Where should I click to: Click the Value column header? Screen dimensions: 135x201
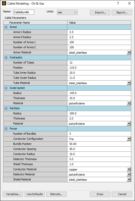click(99, 23)
